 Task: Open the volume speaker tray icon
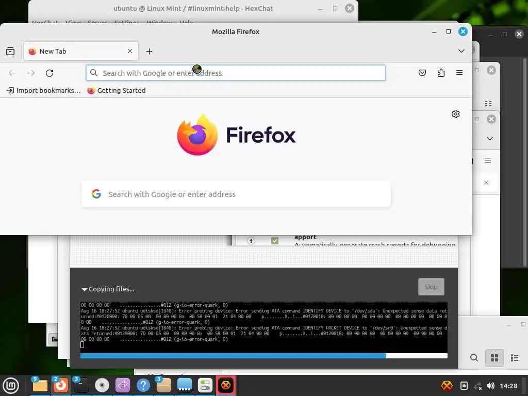[x=490, y=386]
